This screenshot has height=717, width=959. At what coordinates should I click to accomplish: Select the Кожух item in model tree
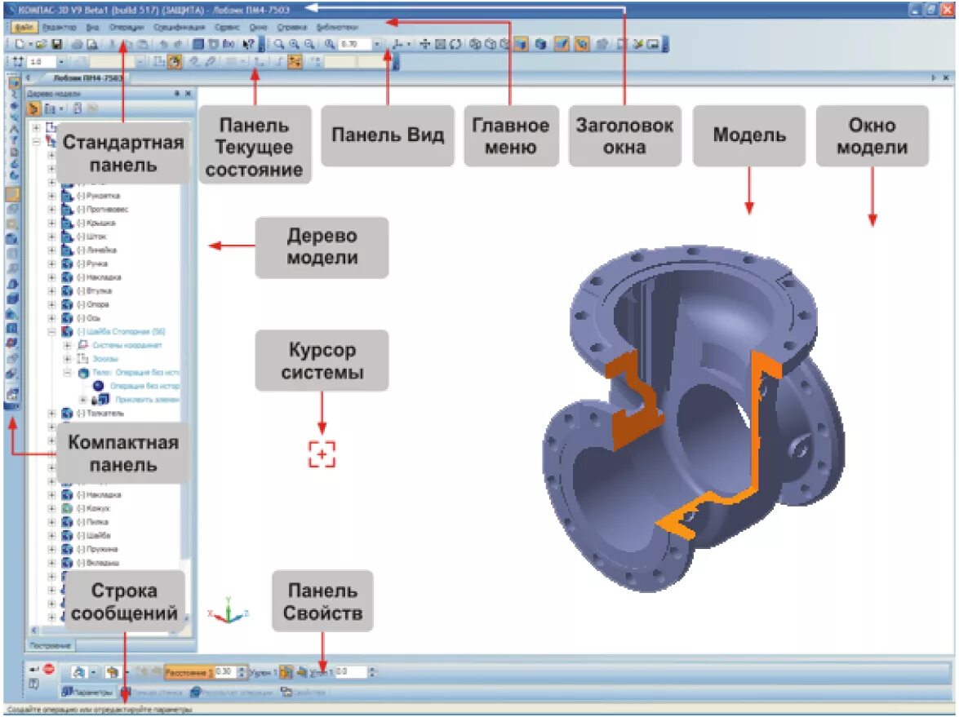click(x=94, y=508)
